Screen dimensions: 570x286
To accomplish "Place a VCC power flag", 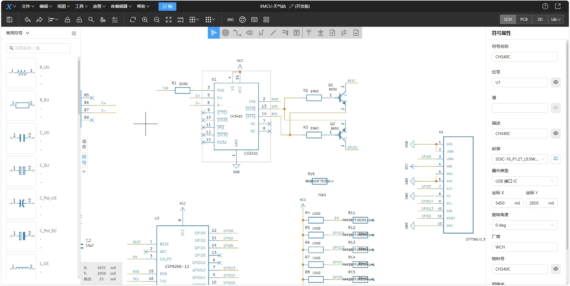I will click(309, 33).
